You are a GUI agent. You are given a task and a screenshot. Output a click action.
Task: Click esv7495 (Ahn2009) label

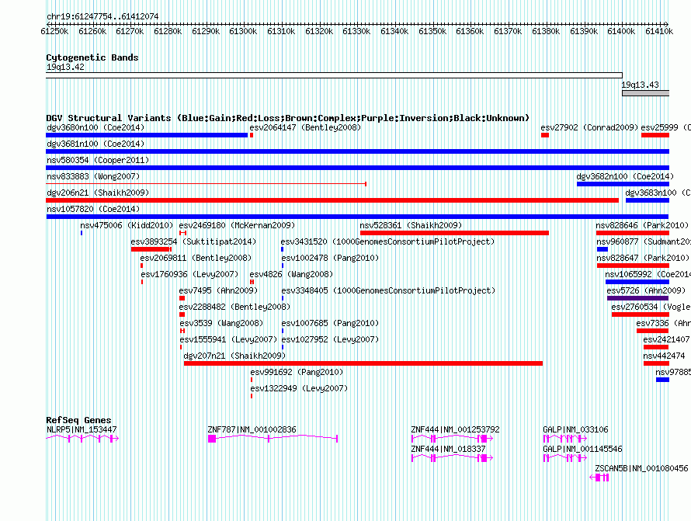coord(218,290)
